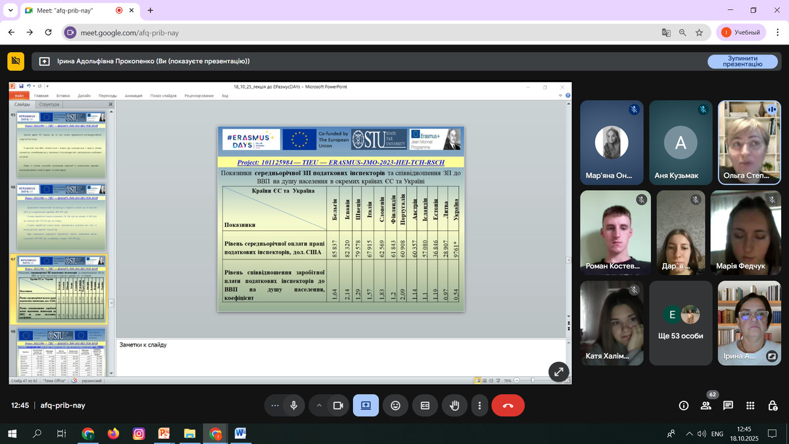Select slide 46 thumbnail in the slide panel
This screenshot has height=444, width=789.
click(61, 216)
